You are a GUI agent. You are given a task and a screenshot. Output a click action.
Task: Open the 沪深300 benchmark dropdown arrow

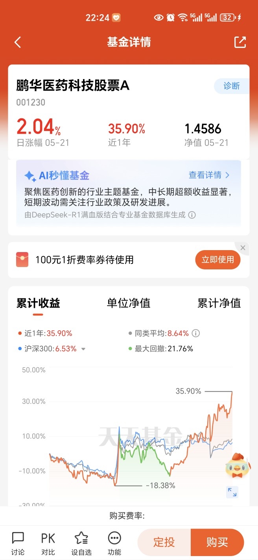pos(83,349)
